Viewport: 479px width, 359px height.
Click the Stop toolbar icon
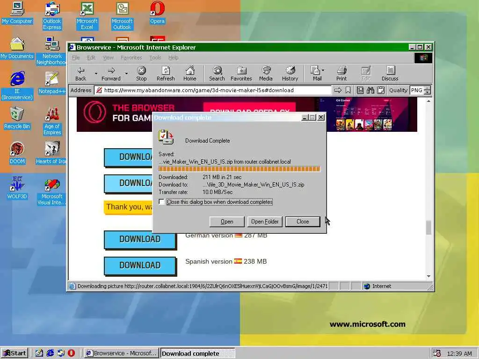(x=141, y=71)
